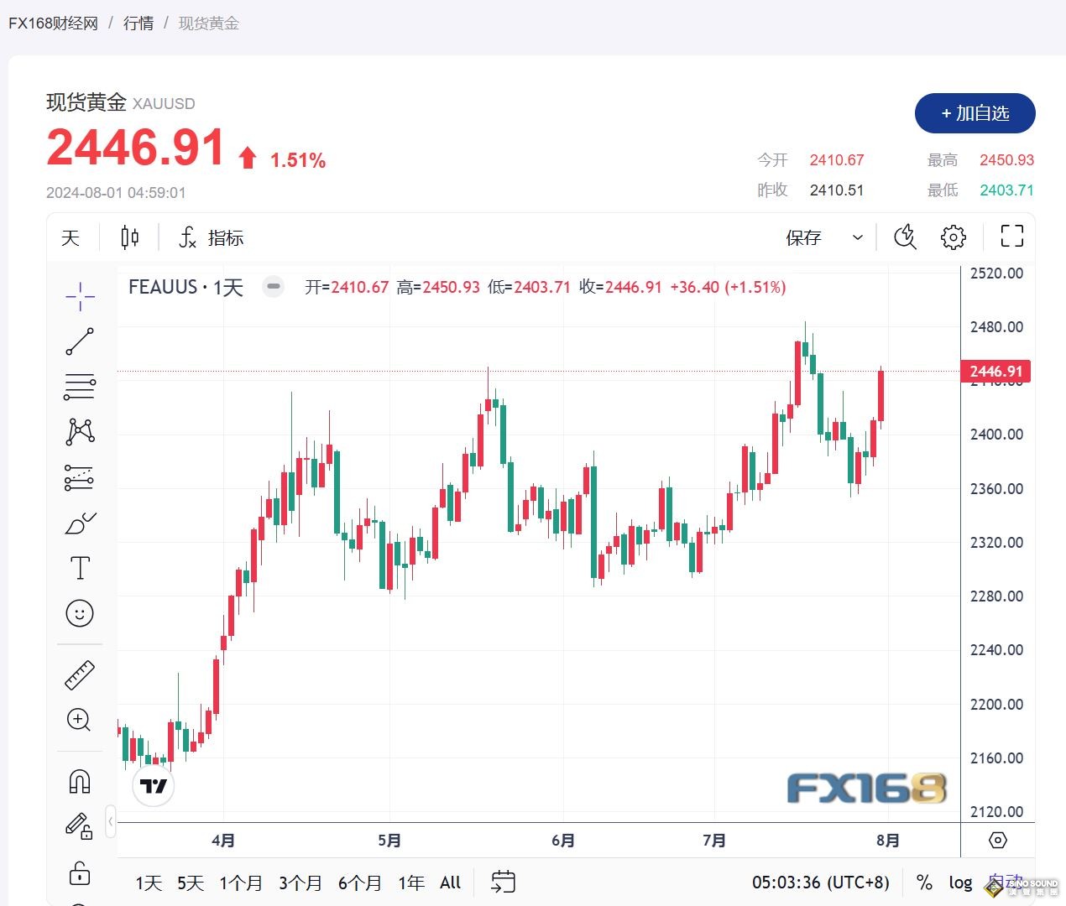Select the 1个月 date range
1066x906 pixels.
(x=241, y=883)
